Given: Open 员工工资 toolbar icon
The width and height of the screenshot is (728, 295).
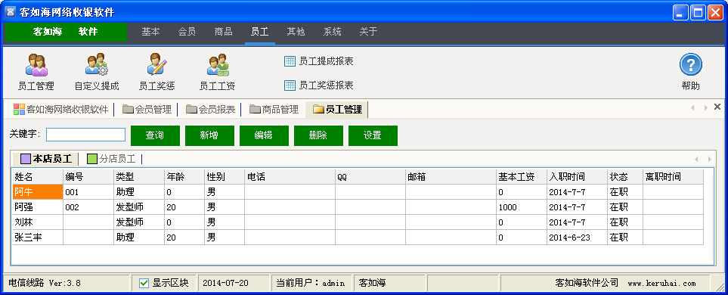Looking at the screenshot, I should pos(217,73).
